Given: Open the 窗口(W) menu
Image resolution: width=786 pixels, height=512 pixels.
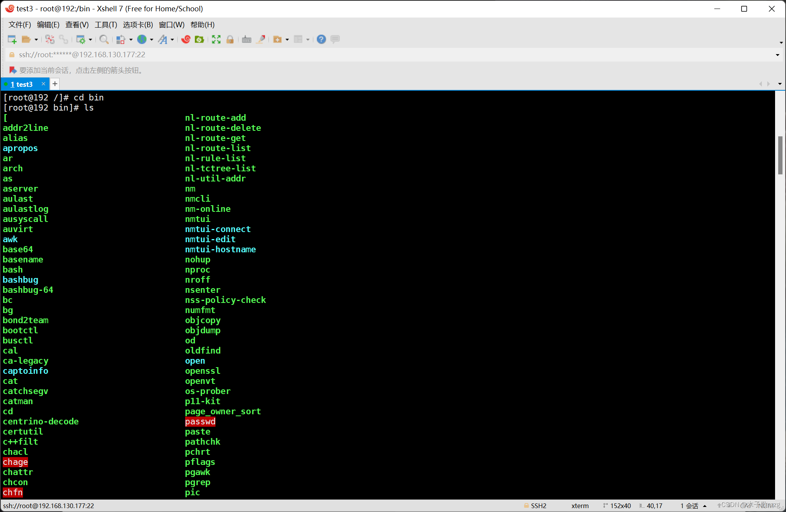Looking at the screenshot, I should tap(171, 25).
